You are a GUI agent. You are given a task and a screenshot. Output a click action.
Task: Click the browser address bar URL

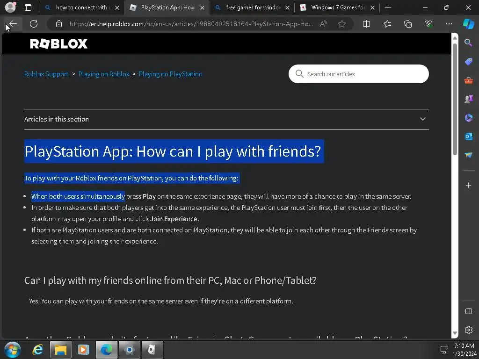click(191, 24)
